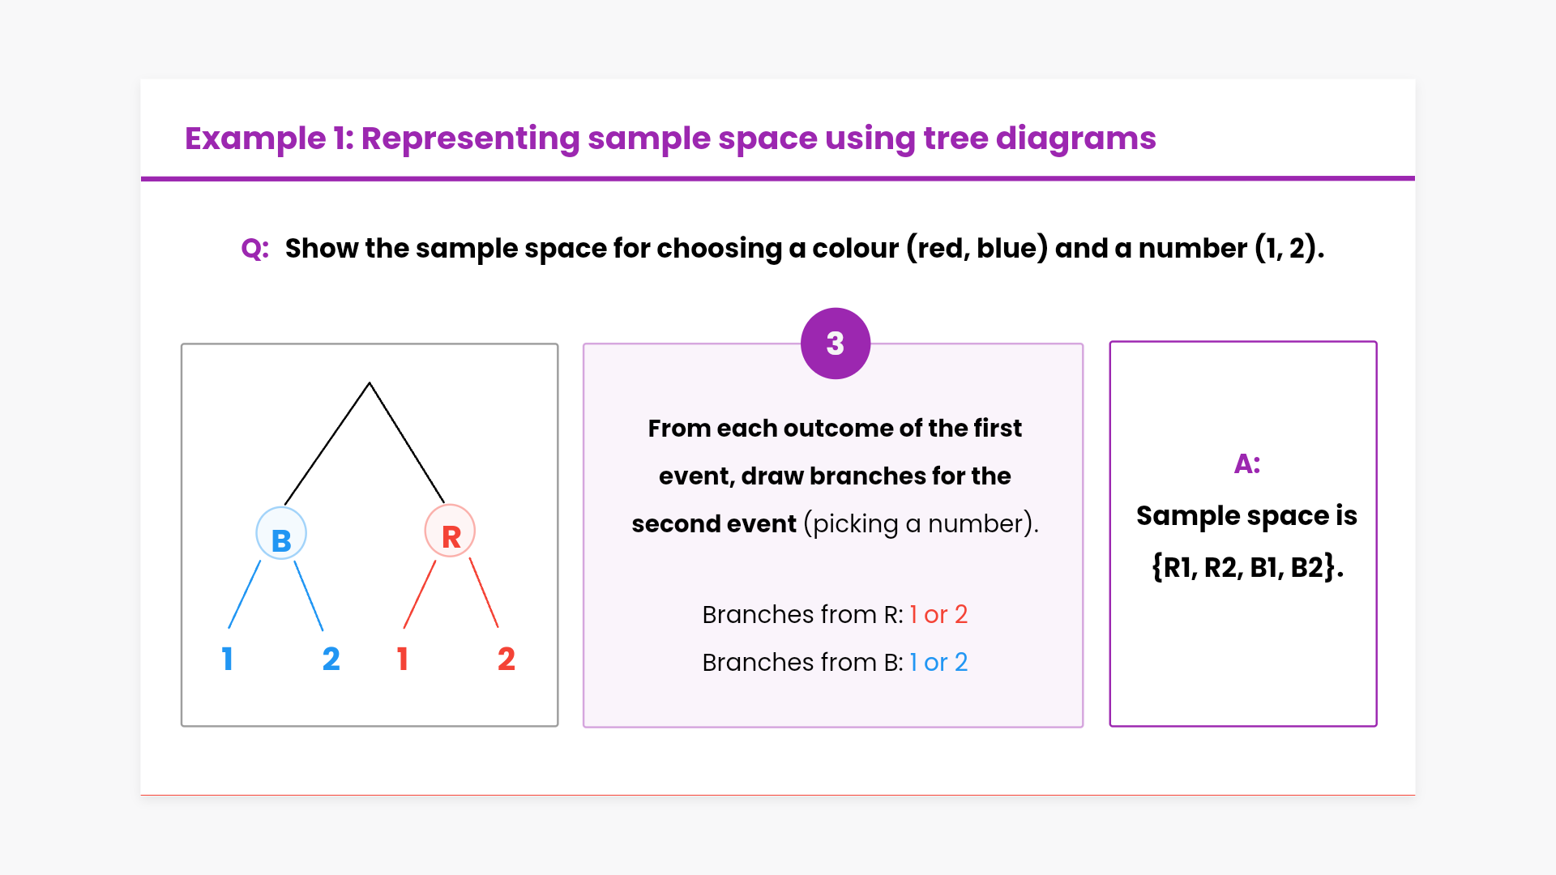The image size is (1556, 875).
Task: Click the top apex of the tree diagram
Action: click(370, 383)
